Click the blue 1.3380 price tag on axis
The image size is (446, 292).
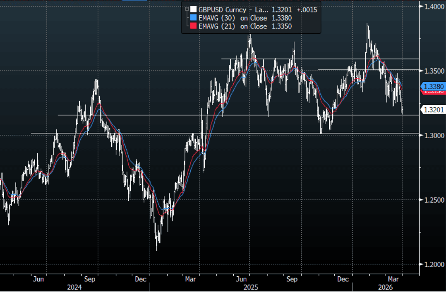(433, 86)
